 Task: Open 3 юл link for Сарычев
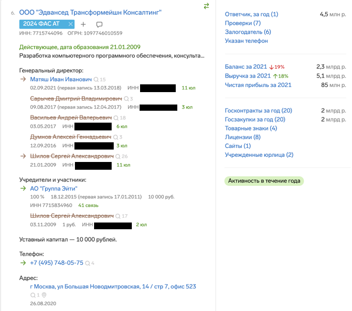(187, 107)
